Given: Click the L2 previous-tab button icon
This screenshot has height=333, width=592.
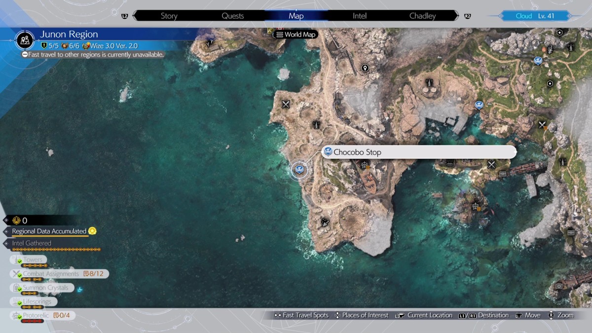Looking at the screenshot, I should [x=124, y=16].
